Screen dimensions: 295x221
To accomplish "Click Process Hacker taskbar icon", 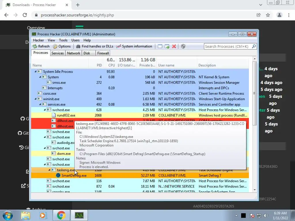I will tap(79, 215).
